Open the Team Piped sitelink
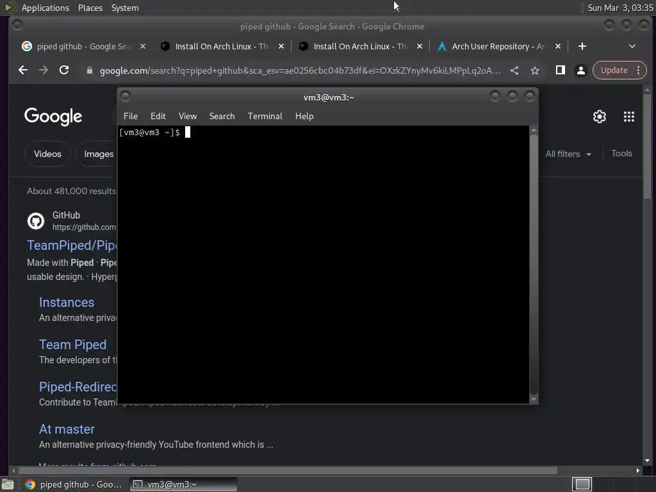This screenshot has height=492, width=656. [73, 345]
